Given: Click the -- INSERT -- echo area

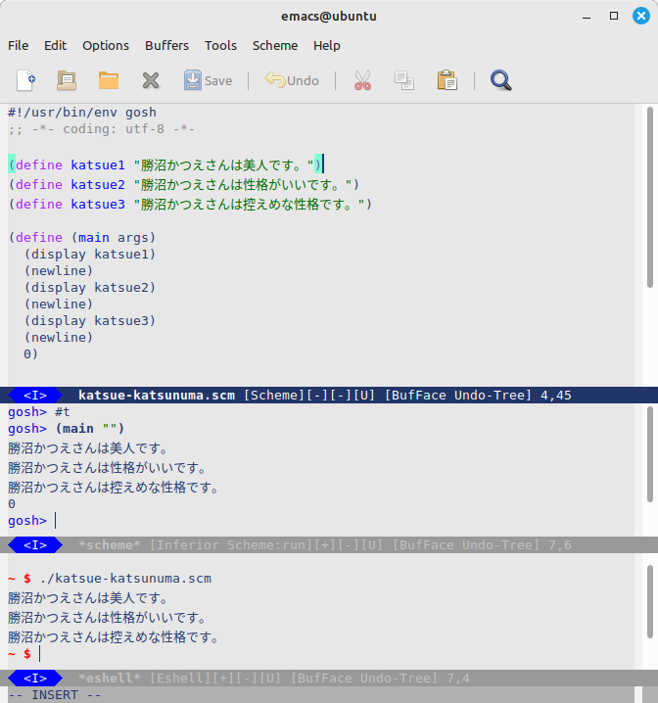Looking at the screenshot, I should click(55, 695).
